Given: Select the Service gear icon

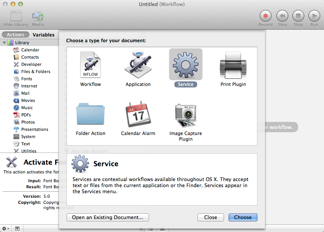Looking at the screenshot, I should click(x=186, y=64).
